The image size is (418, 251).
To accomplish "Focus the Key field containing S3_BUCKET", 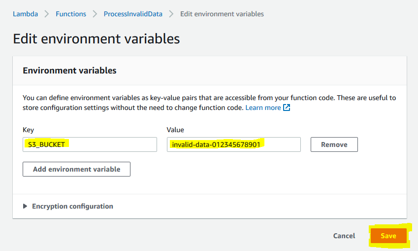I will point(90,144).
